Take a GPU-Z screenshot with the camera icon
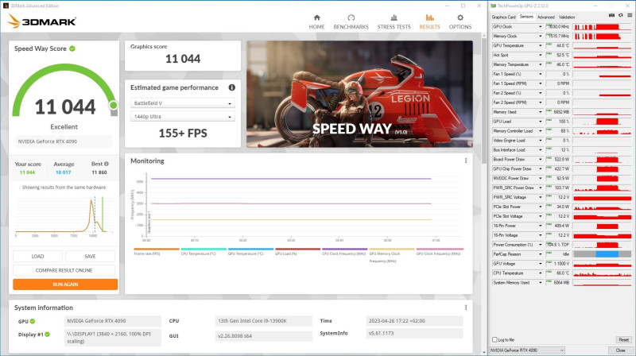Screen dimensions: 636x356 pos(611,15)
